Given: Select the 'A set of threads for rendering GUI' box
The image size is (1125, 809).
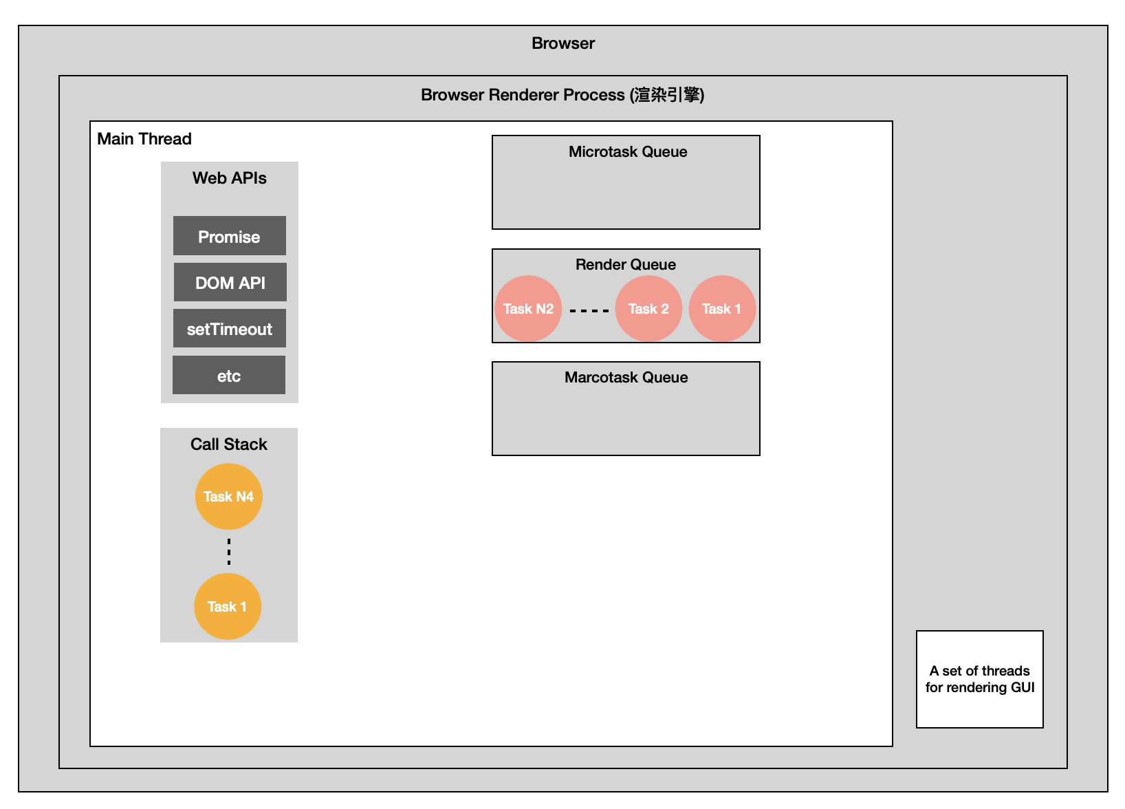Looking at the screenshot, I should coord(980,679).
